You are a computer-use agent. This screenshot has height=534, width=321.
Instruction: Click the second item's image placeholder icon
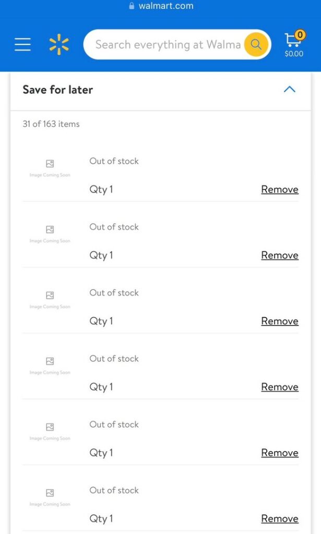tap(50, 228)
